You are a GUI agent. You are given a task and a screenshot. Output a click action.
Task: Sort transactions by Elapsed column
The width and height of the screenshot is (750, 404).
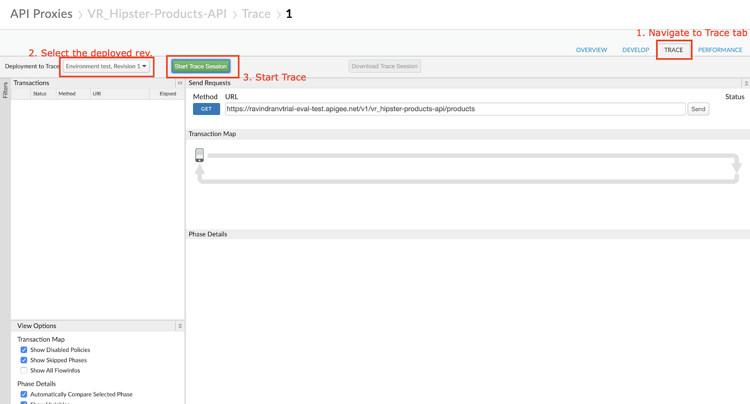tap(168, 94)
